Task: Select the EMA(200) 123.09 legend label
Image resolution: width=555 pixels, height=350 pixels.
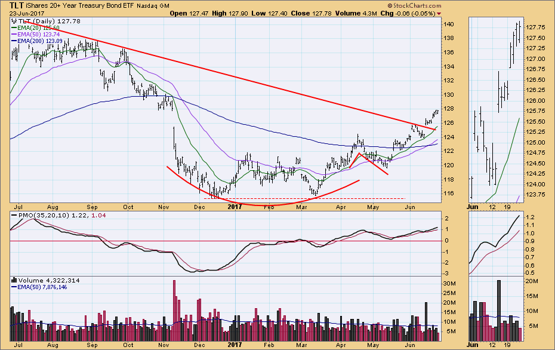Action: [39, 41]
